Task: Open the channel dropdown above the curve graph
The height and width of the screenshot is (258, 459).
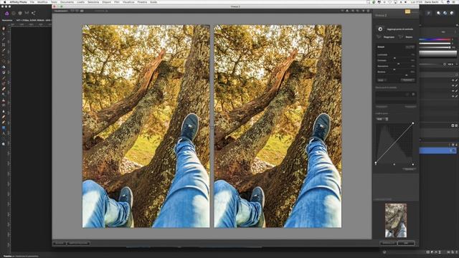Action: tap(382, 119)
